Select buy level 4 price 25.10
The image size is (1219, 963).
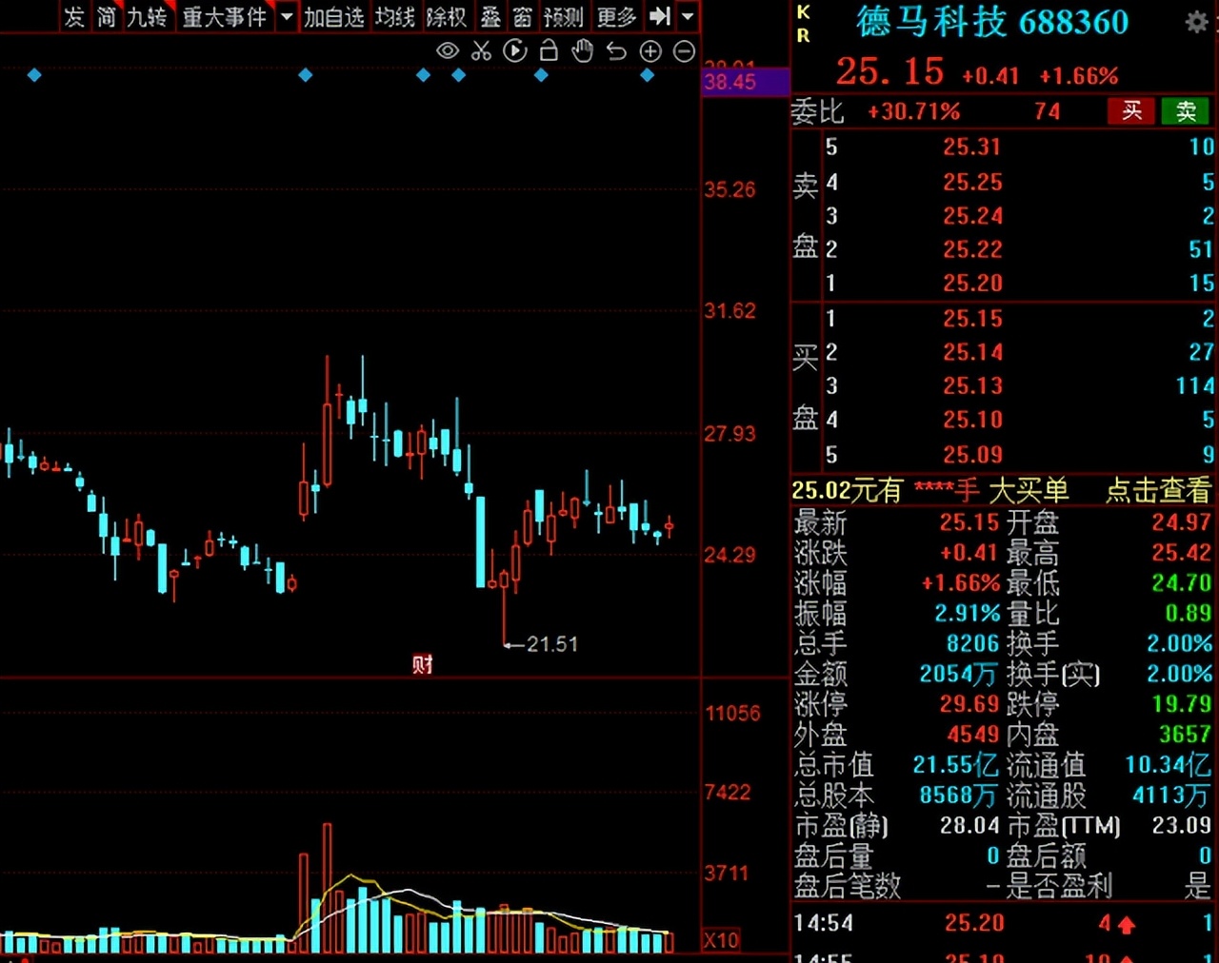tap(972, 420)
